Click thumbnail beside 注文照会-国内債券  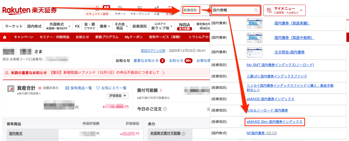coord(255,52)
